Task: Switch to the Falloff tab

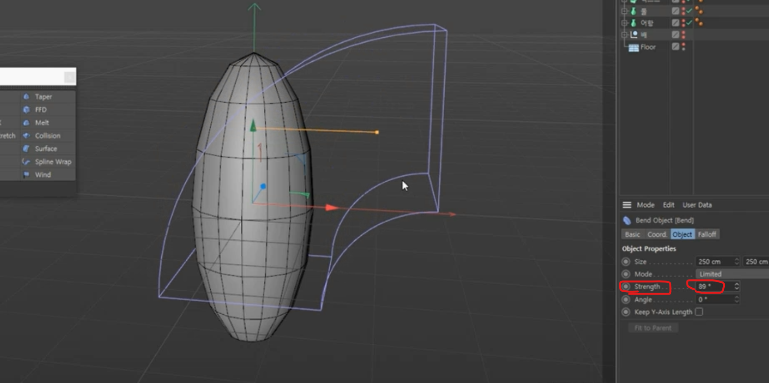Action: tap(707, 234)
